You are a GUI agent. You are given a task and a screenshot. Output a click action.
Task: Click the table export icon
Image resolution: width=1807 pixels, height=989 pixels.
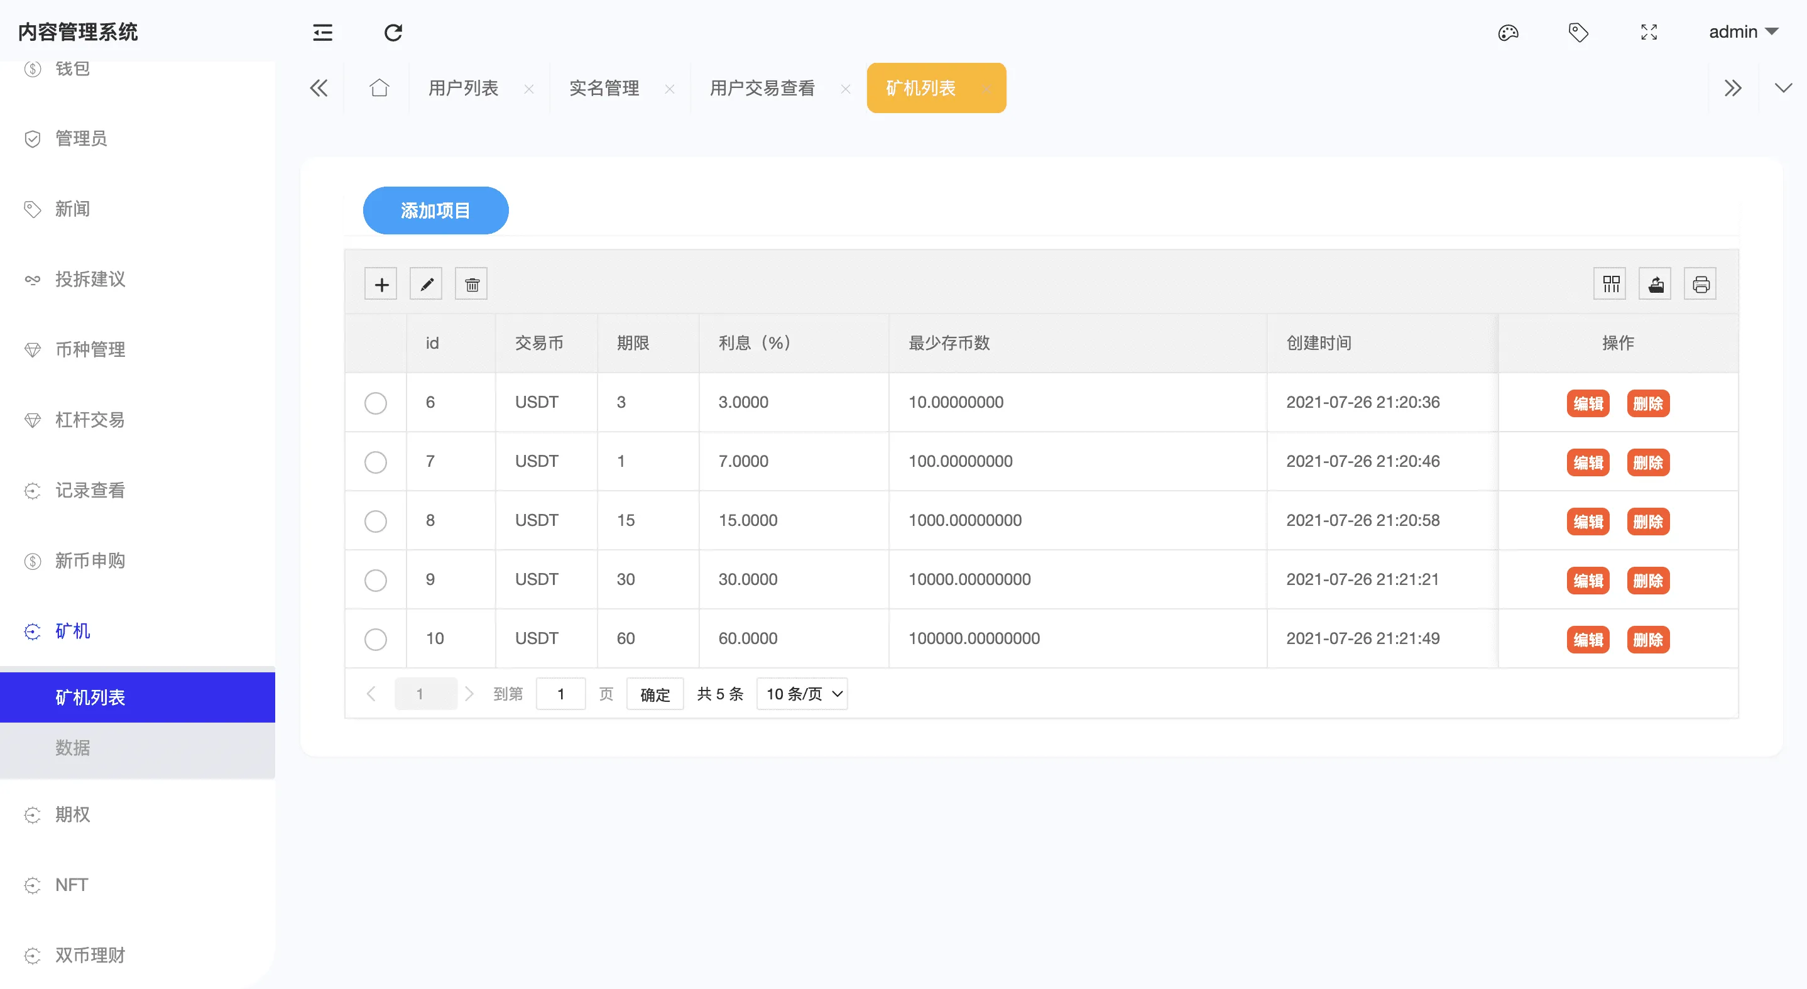pos(1655,284)
